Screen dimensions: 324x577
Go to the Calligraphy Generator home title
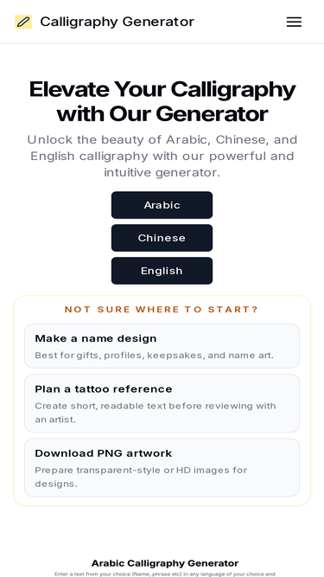118,22
